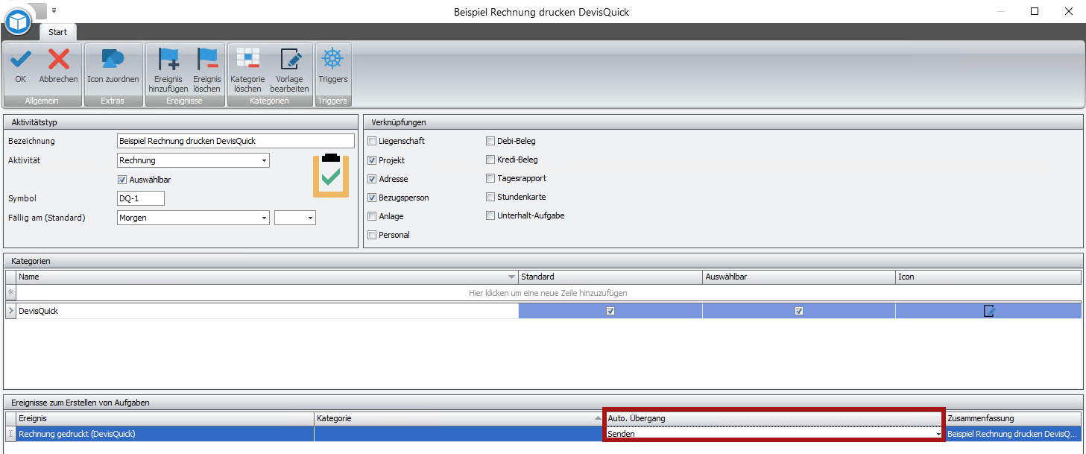Toggle Auswählbar checkbox in DevisQuick row
Image resolution: width=1086 pixels, height=454 pixels.
[799, 311]
